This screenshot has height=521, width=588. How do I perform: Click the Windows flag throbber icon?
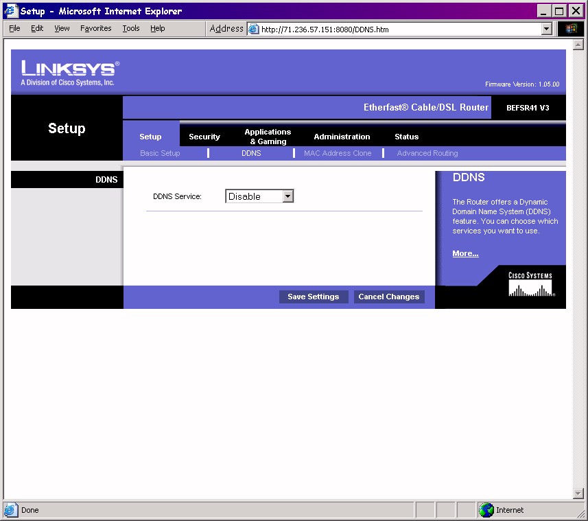pos(570,29)
